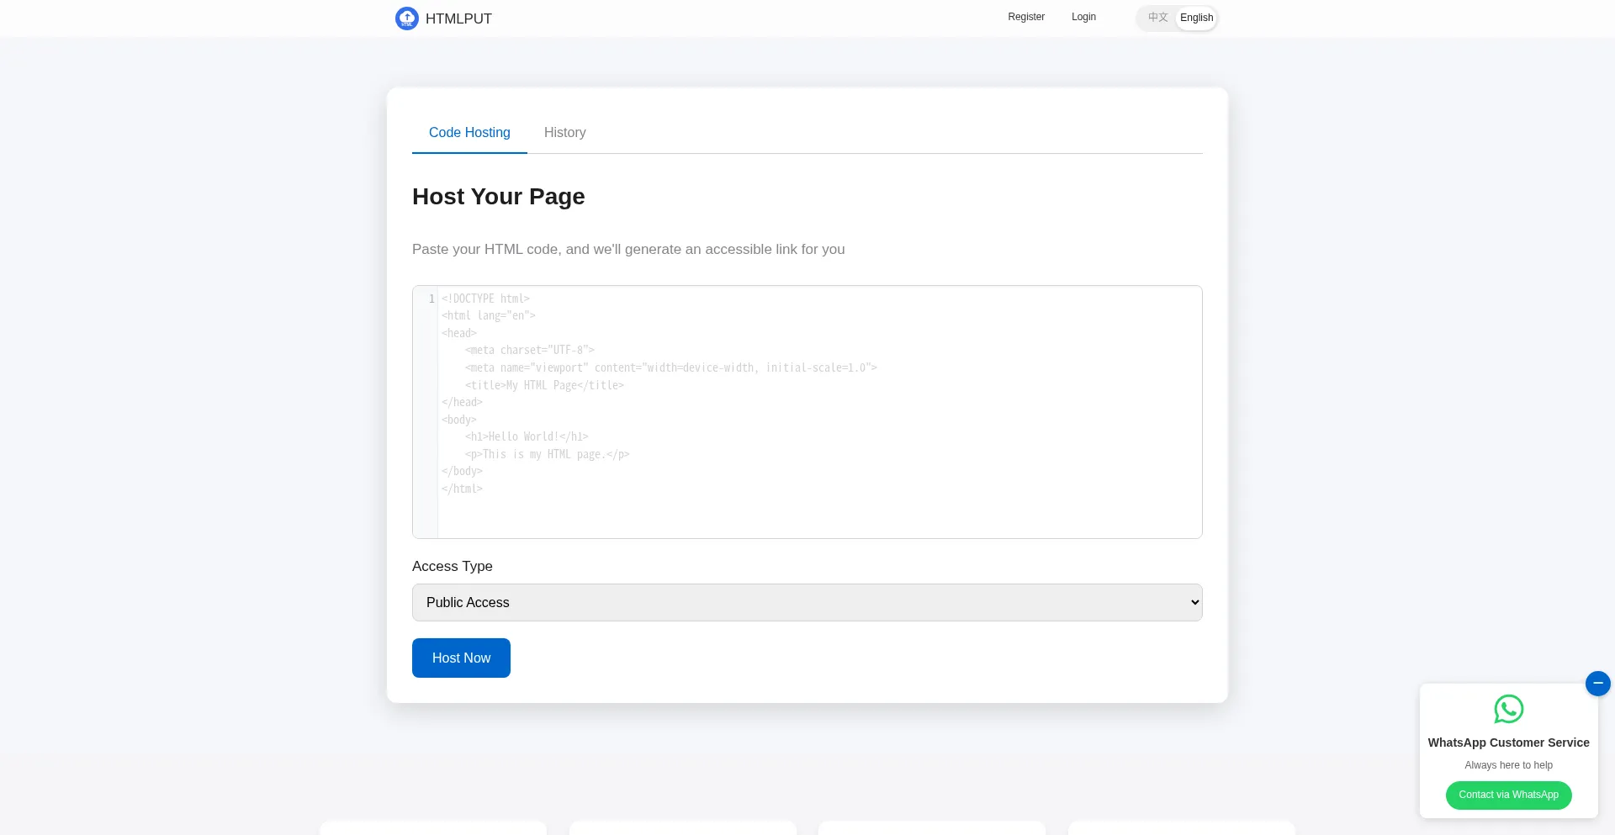1615x835 pixels.
Task: Click the 'Host Your Page' heading
Action: (499, 197)
